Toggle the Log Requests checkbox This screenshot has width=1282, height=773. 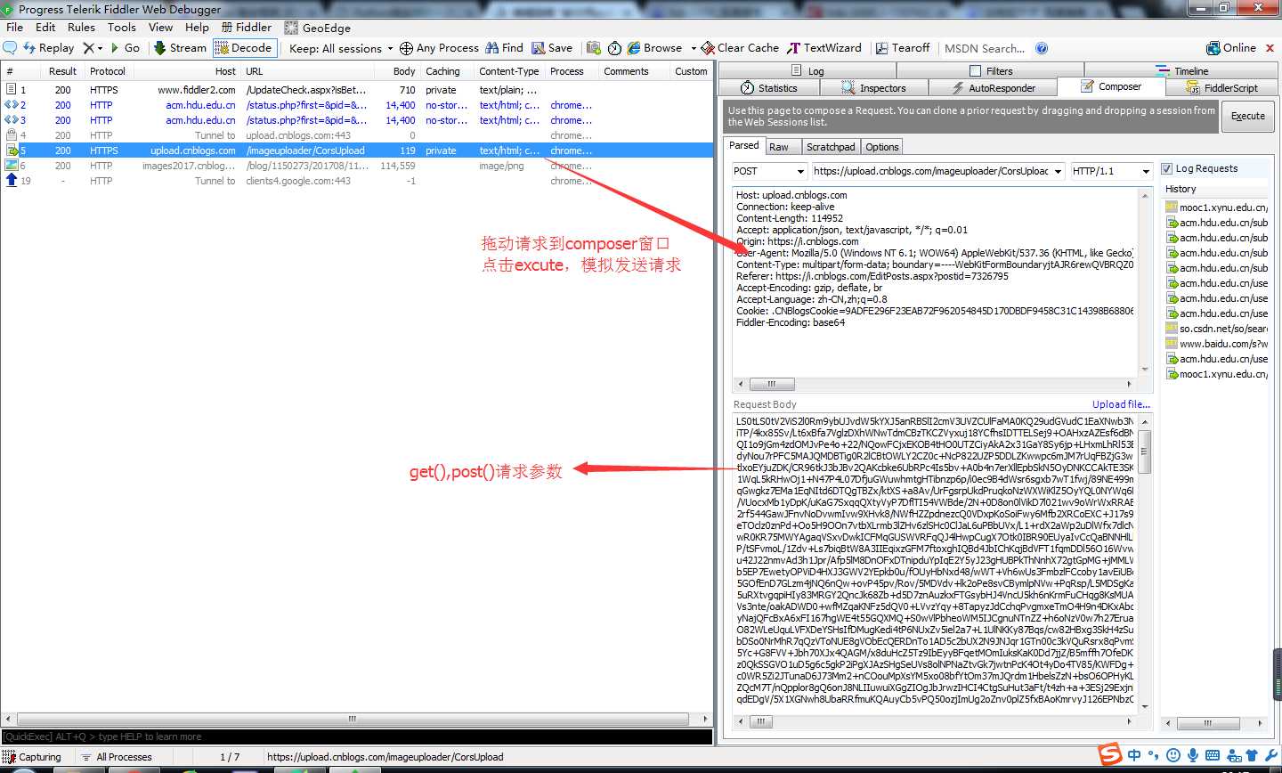(1167, 168)
